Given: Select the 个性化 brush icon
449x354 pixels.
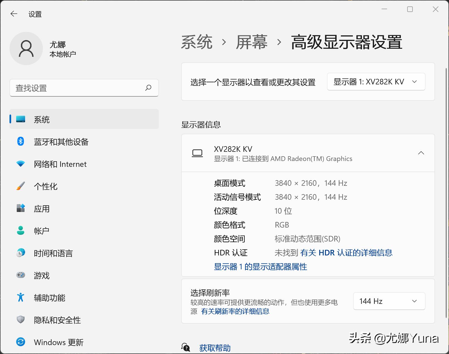Looking at the screenshot, I should point(21,186).
